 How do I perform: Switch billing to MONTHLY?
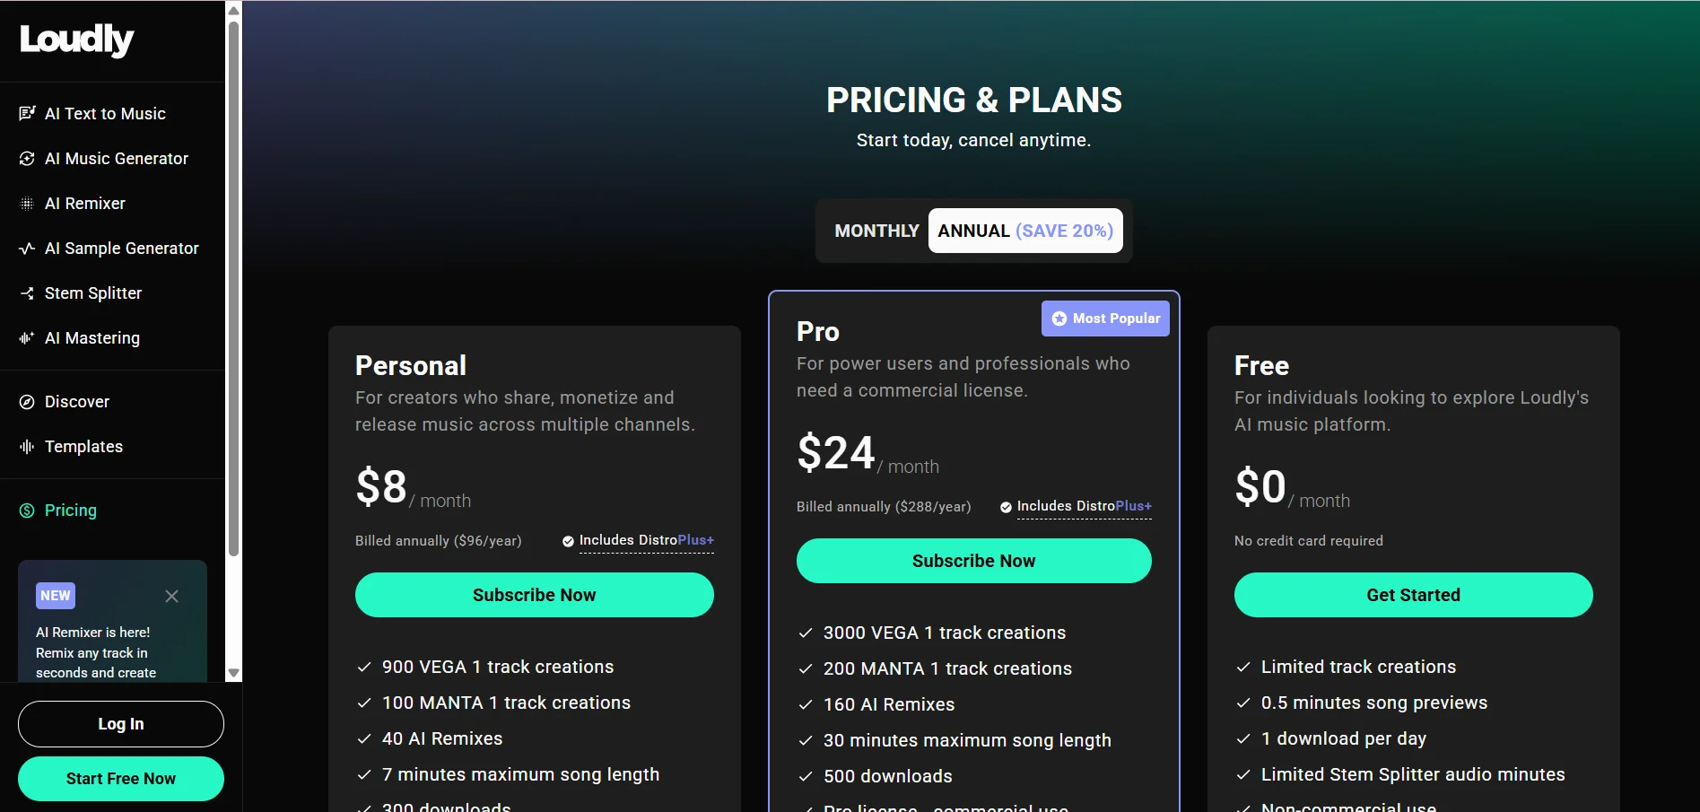coord(876,231)
